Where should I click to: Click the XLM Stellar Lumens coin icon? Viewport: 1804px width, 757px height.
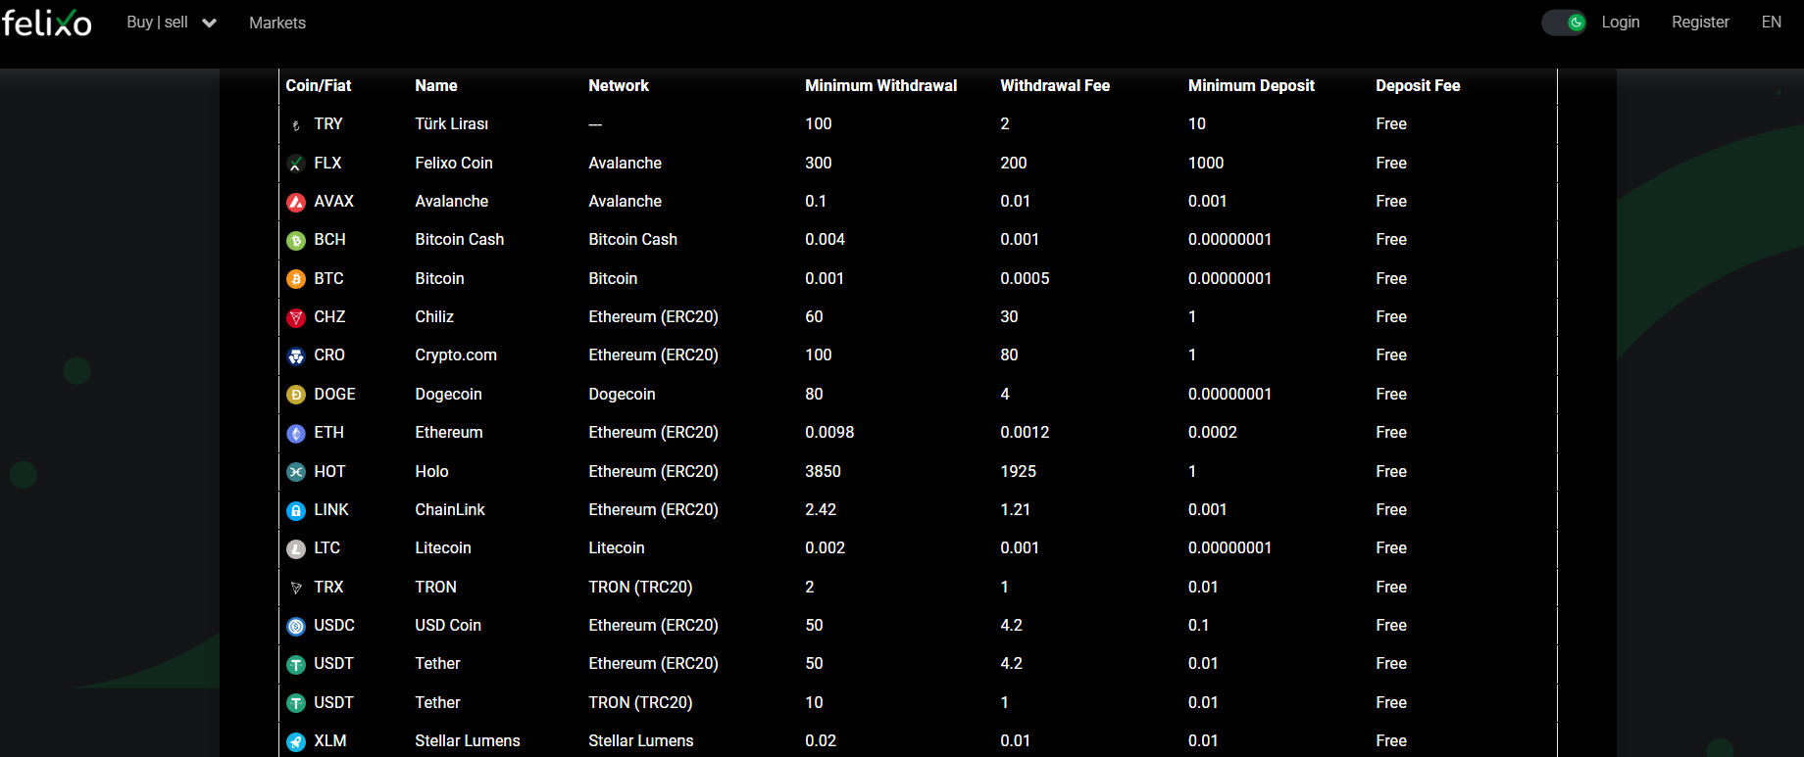pos(296,742)
